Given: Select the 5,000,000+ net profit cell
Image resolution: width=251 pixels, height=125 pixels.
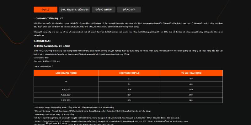Looking at the screenshot, I should (x=66, y=100).
